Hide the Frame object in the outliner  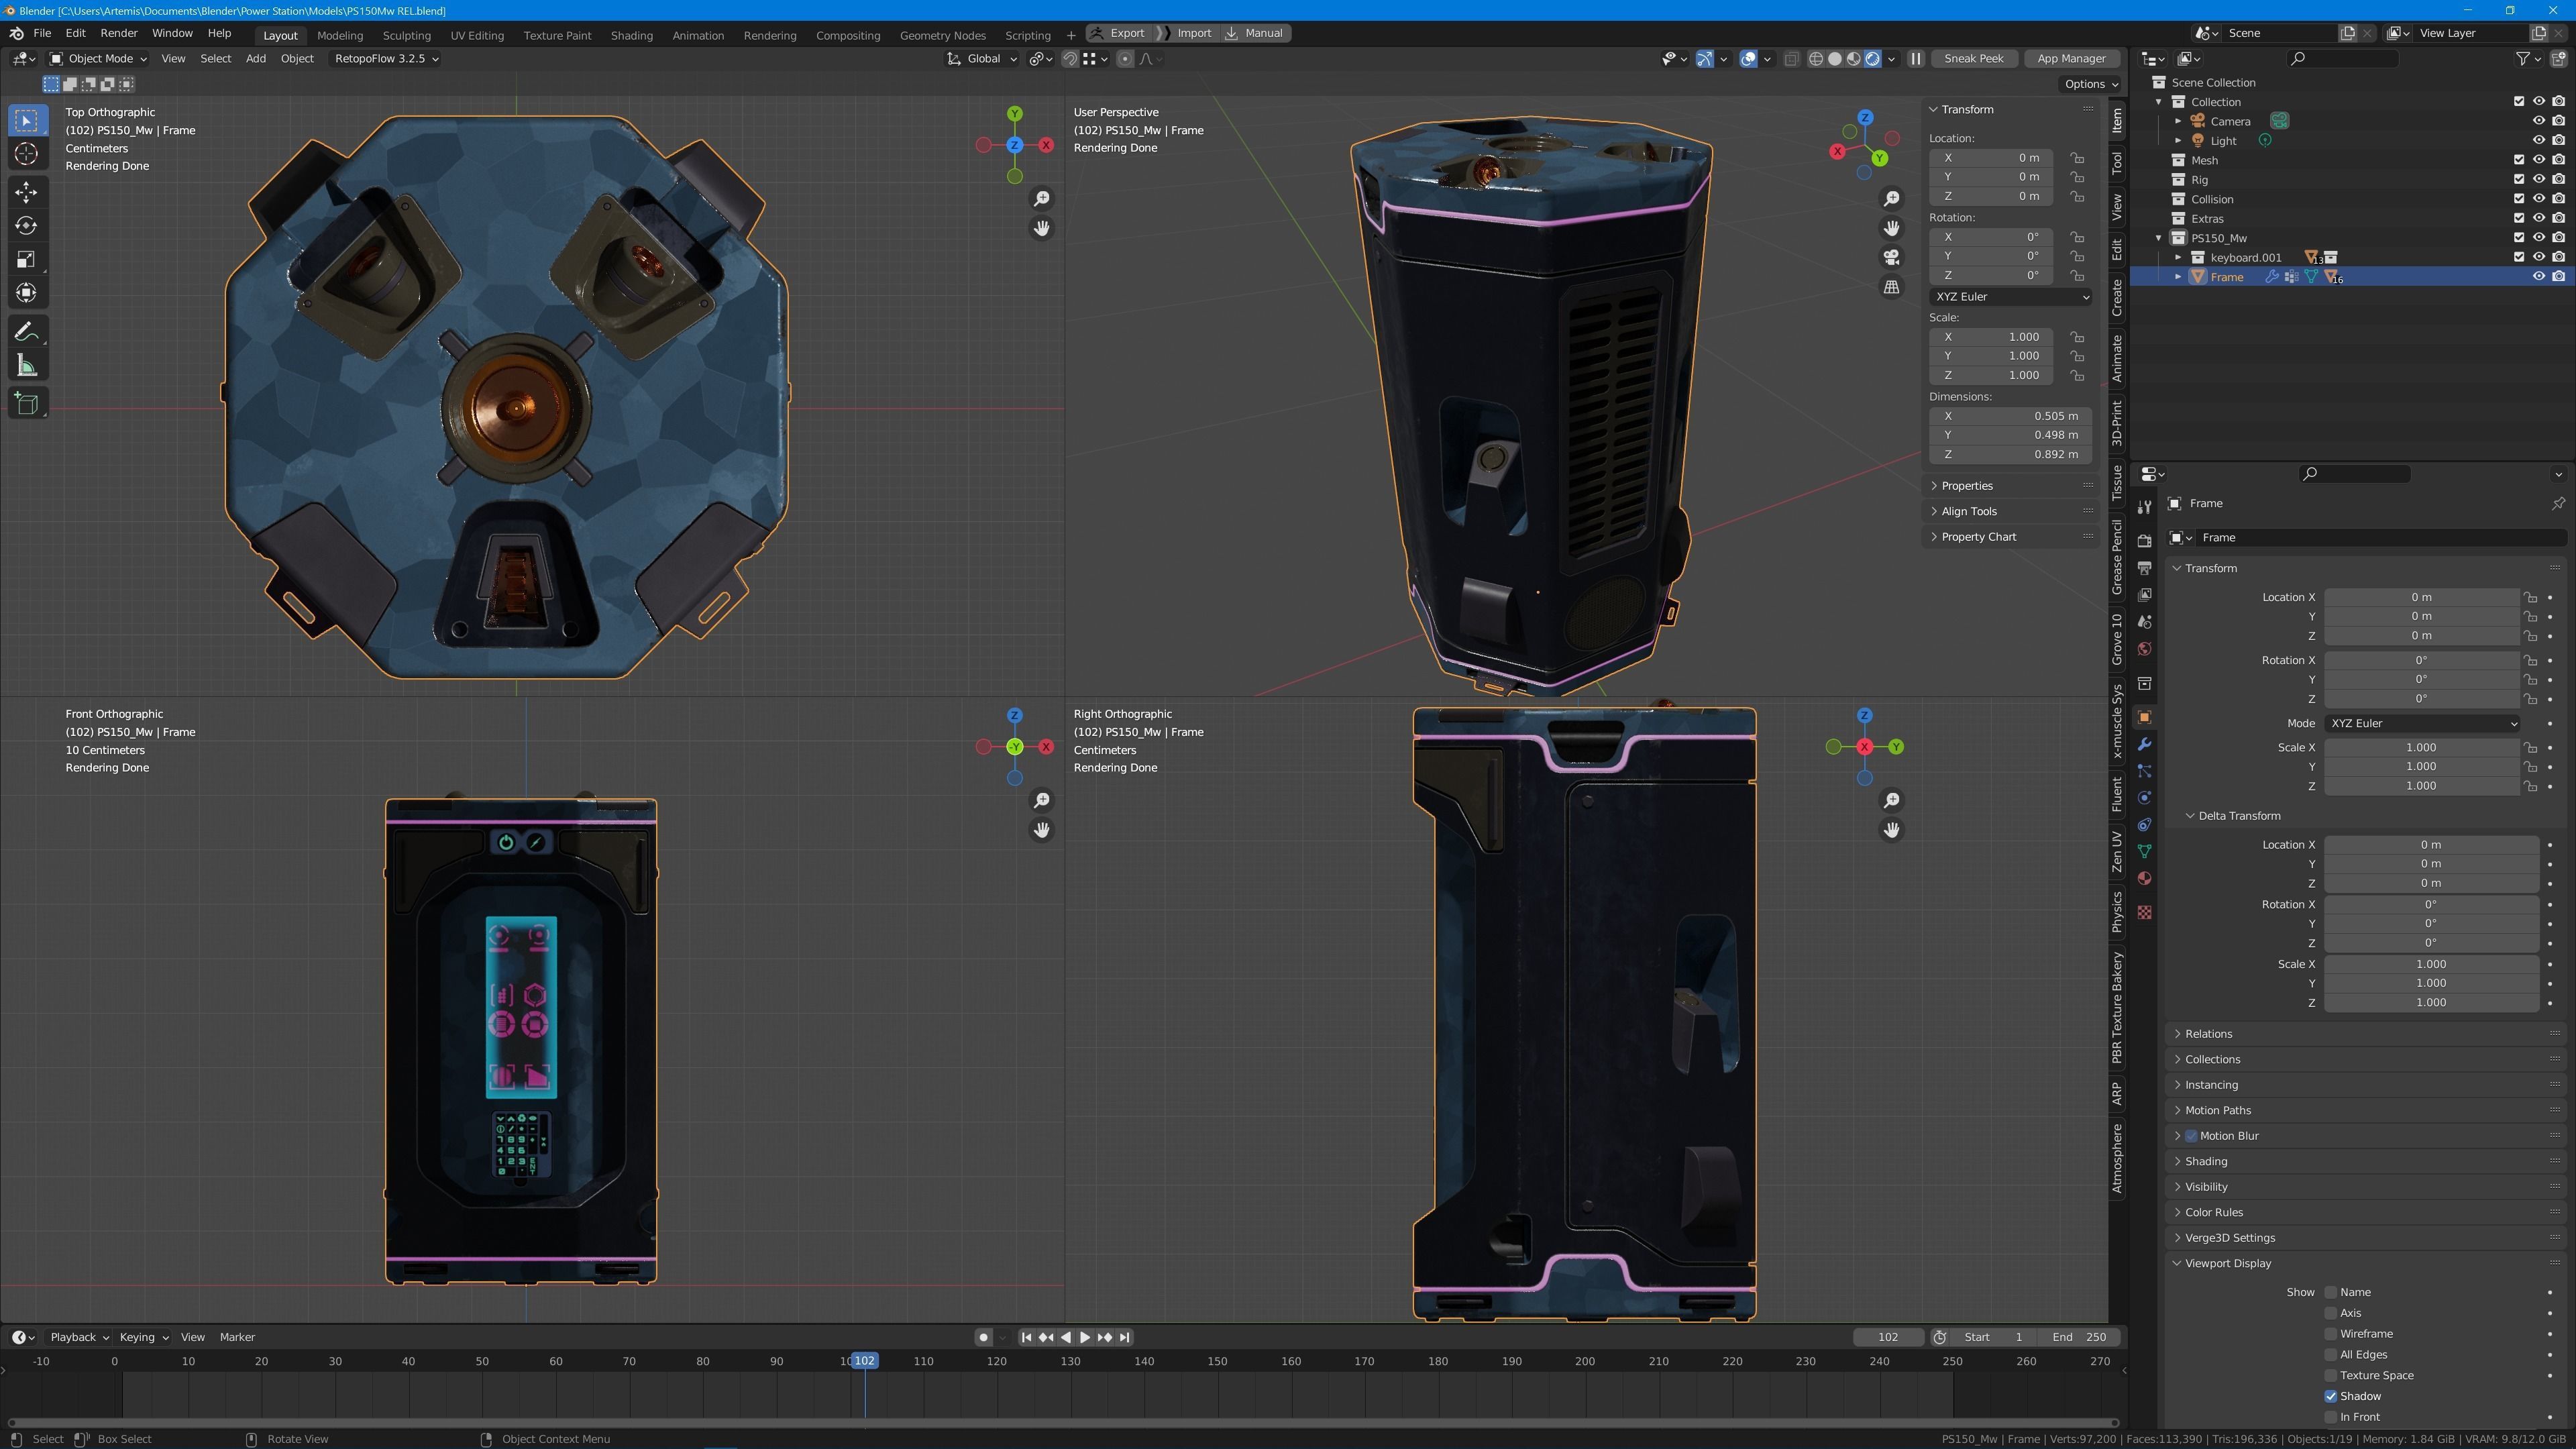click(x=2538, y=277)
